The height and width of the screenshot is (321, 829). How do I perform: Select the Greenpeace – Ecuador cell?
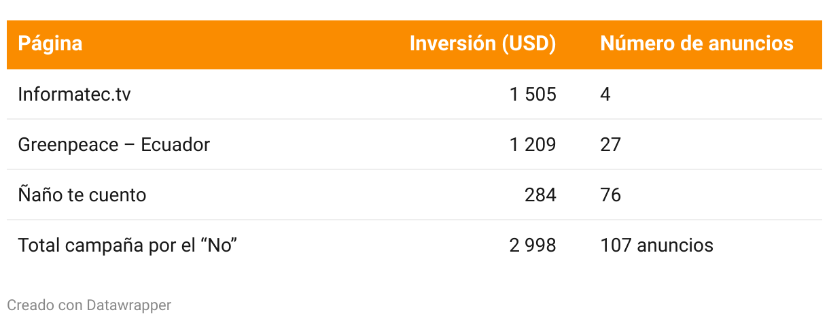click(x=113, y=144)
